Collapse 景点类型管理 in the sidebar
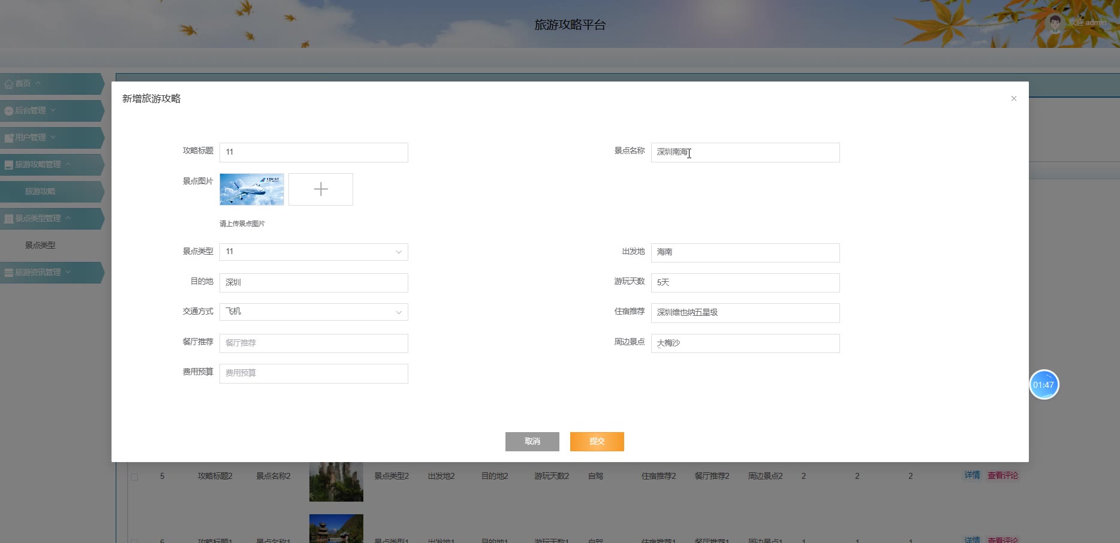The image size is (1120, 543). 51,219
